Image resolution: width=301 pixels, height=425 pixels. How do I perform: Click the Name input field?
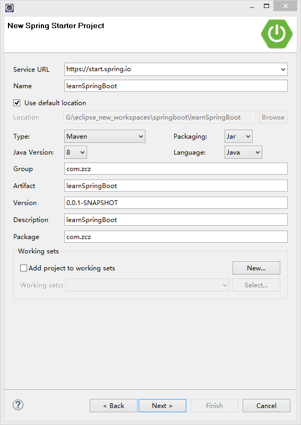176,86
